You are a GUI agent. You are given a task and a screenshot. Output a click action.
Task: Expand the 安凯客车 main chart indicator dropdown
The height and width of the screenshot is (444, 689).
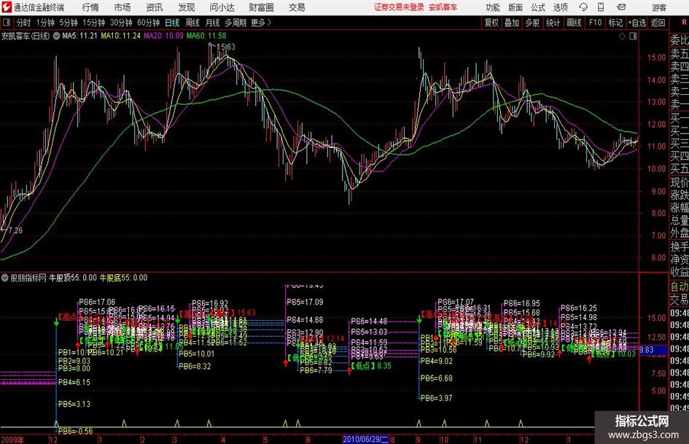[56, 36]
